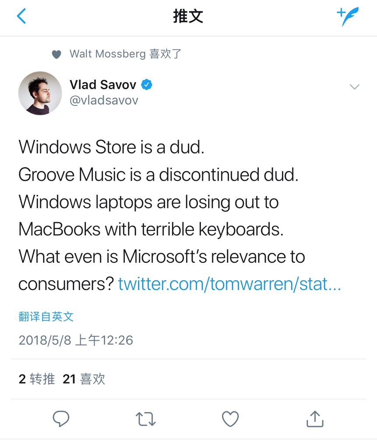Image resolution: width=377 pixels, height=443 pixels.
Task: Open the share icon
Action: [x=315, y=419]
